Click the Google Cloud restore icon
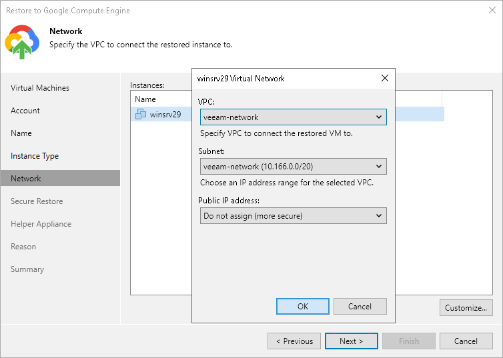 tap(22, 42)
